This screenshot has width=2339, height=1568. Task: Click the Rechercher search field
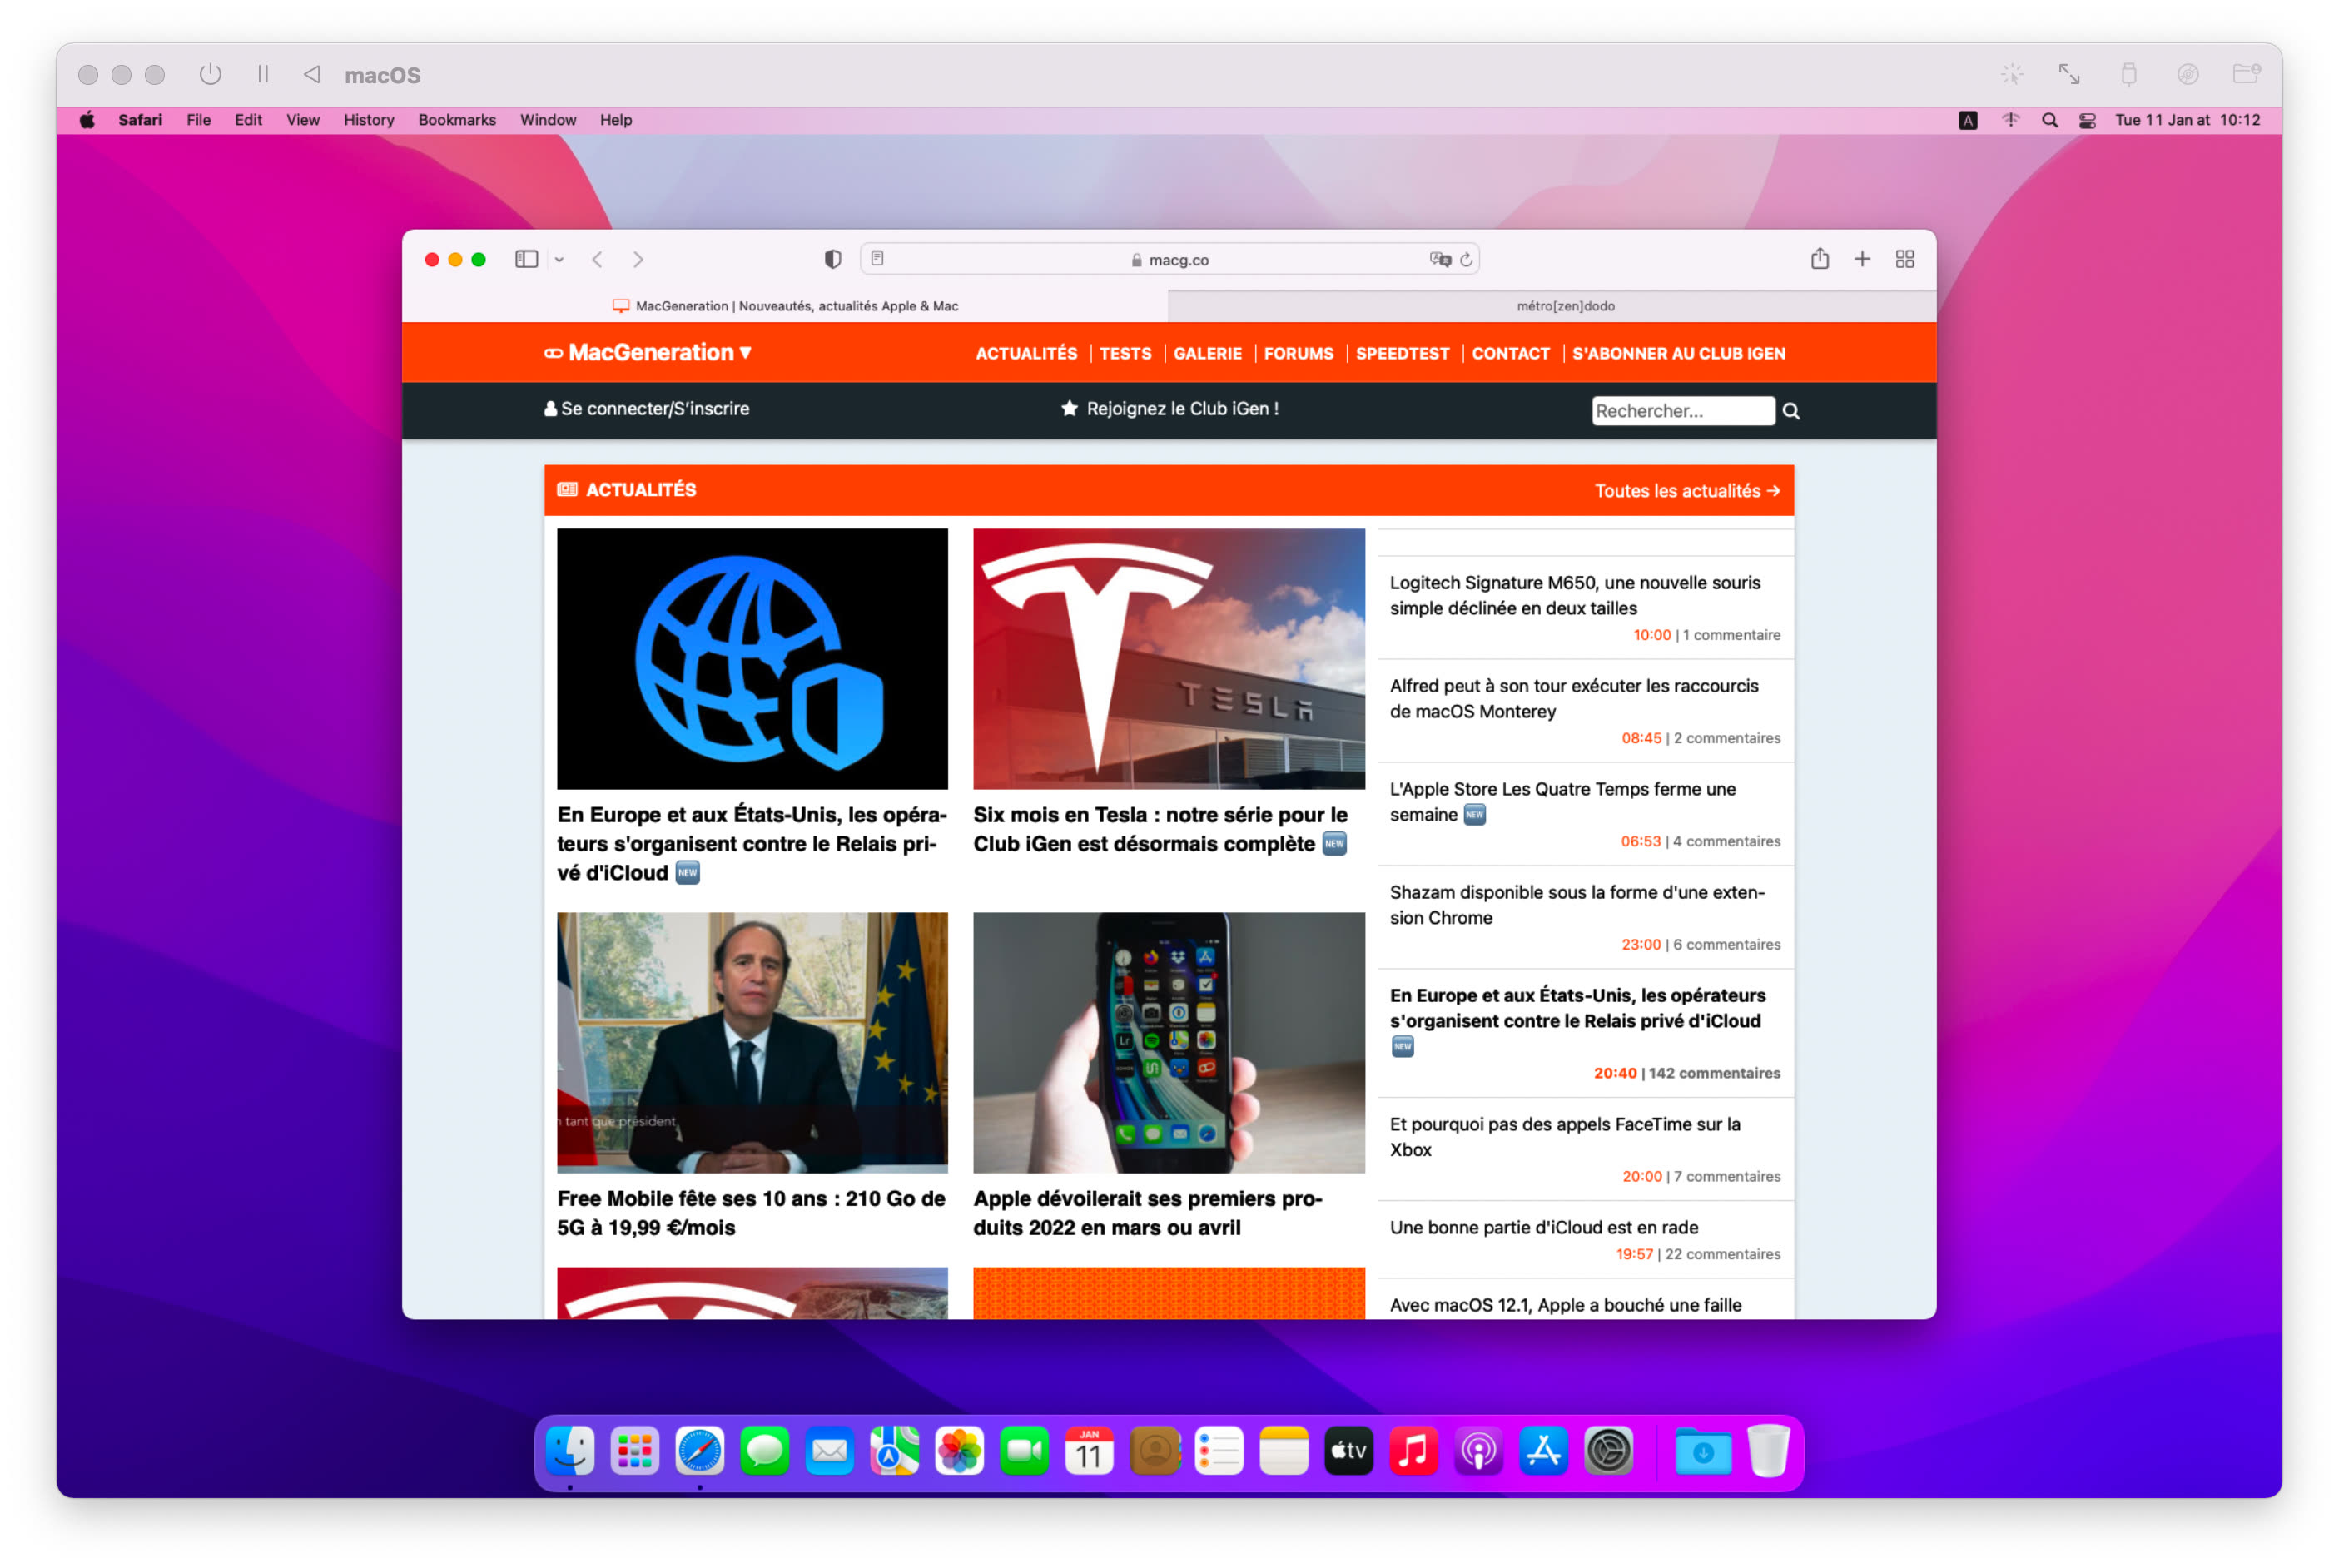1683,411
